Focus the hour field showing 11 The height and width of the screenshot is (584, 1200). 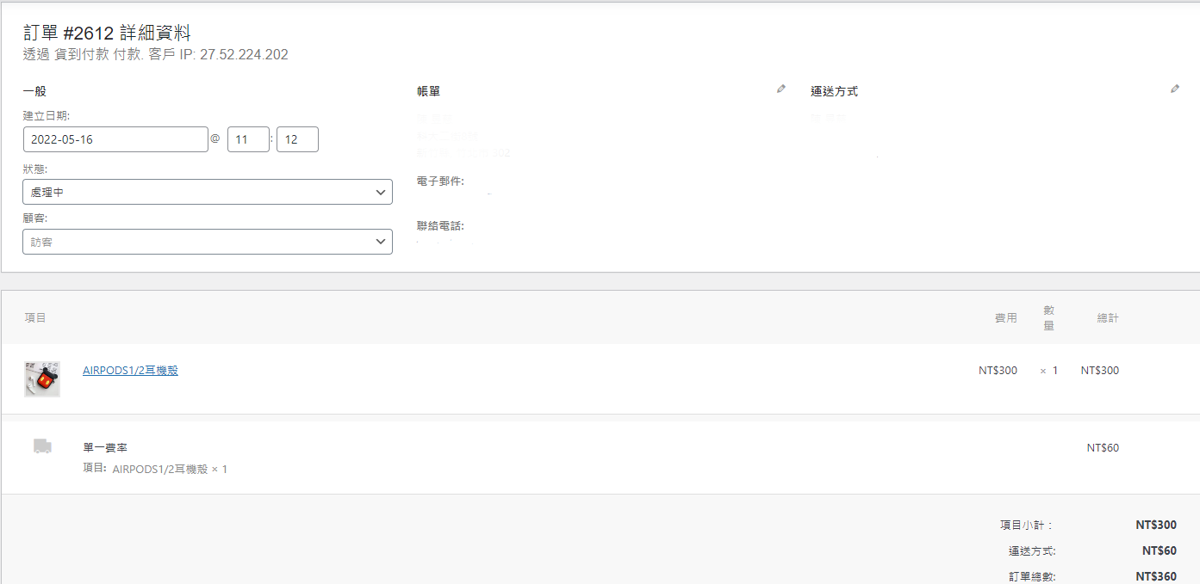(x=248, y=139)
